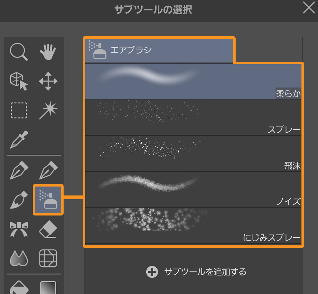Select the Zoom magnifier tool
The height and width of the screenshot is (294, 318).
coord(19,52)
